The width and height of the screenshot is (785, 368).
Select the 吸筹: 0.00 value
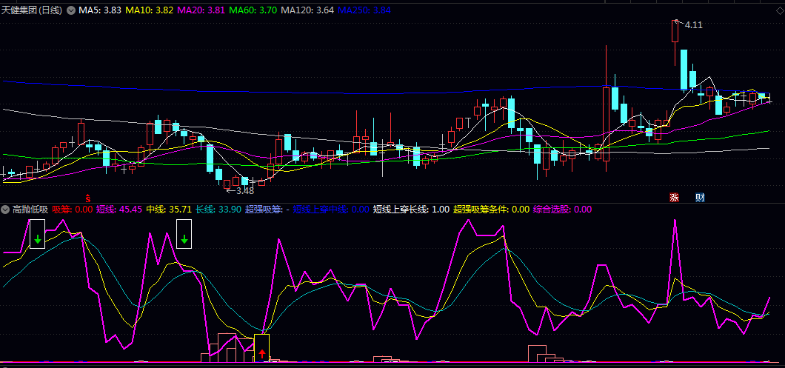point(73,210)
